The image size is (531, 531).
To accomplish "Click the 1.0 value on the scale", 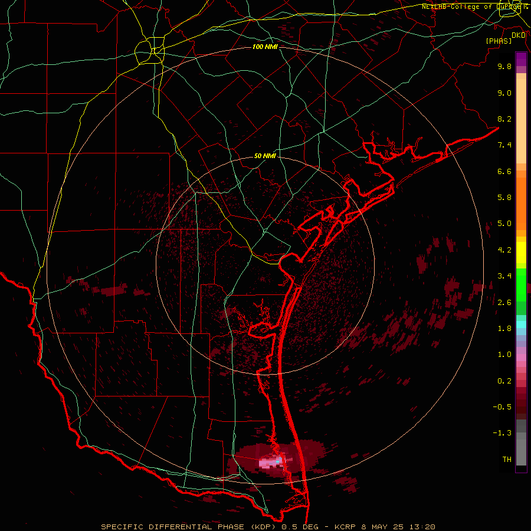I will 504,355.
